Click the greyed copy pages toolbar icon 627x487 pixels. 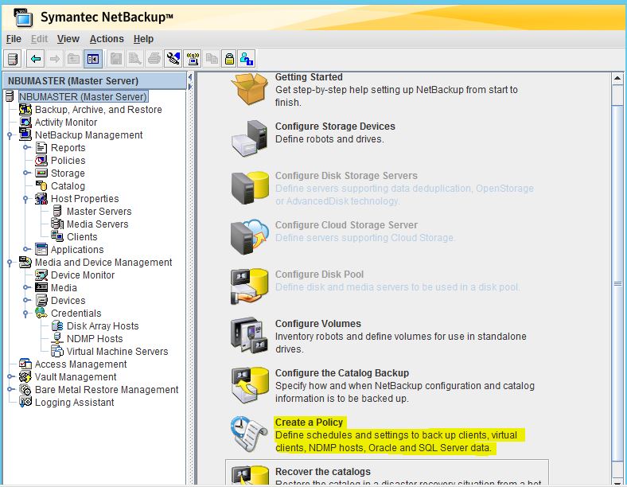(212, 59)
